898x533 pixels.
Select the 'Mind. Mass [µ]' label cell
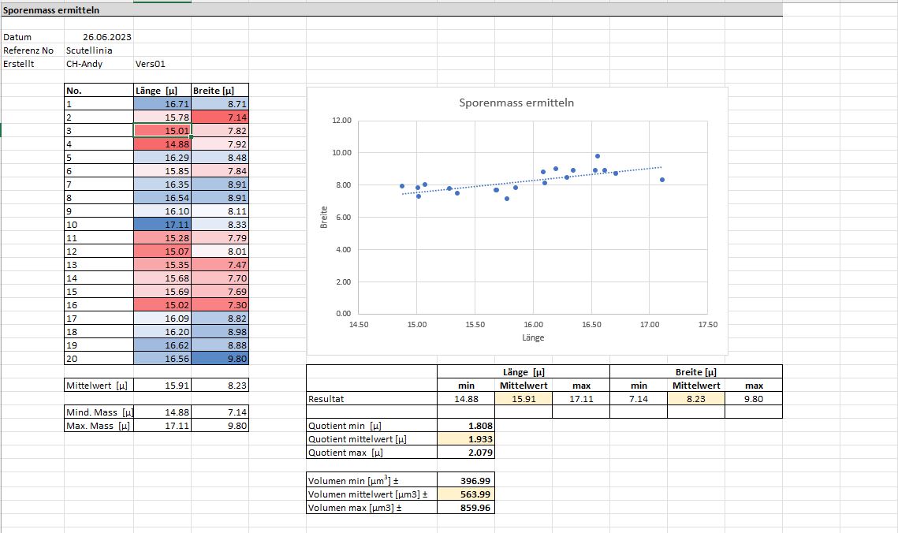tap(99, 412)
